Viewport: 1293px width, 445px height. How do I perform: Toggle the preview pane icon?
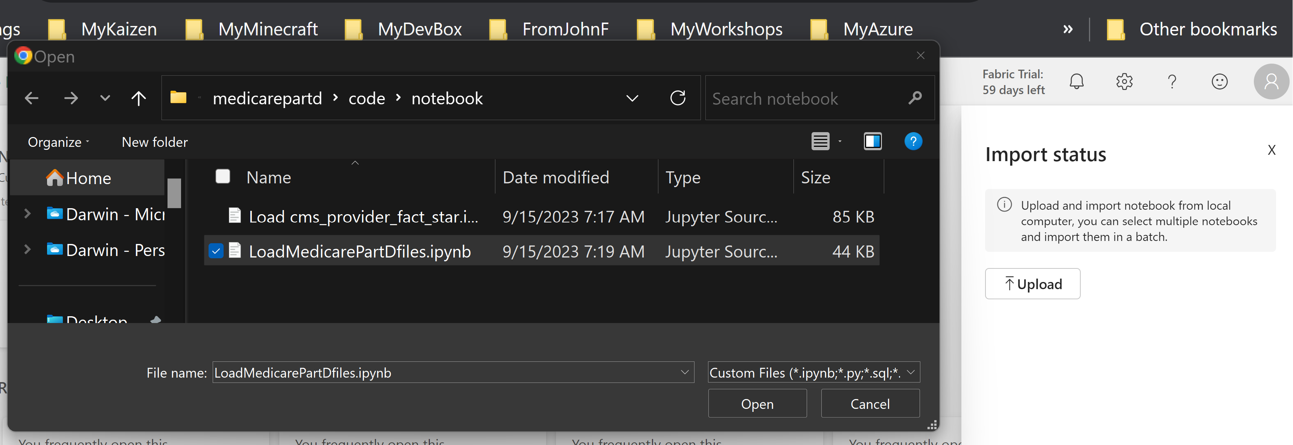click(873, 142)
